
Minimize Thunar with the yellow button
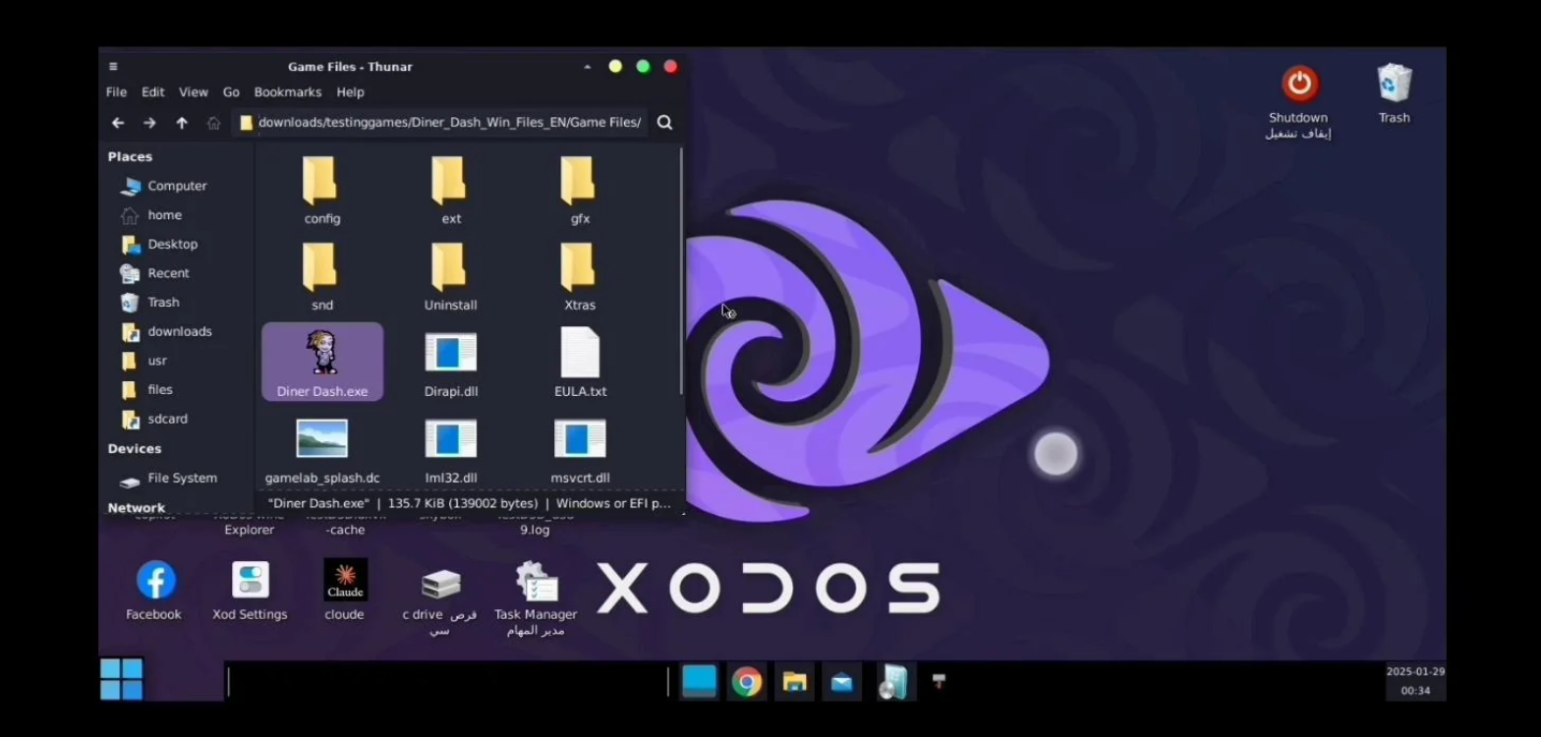[x=615, y=67]
